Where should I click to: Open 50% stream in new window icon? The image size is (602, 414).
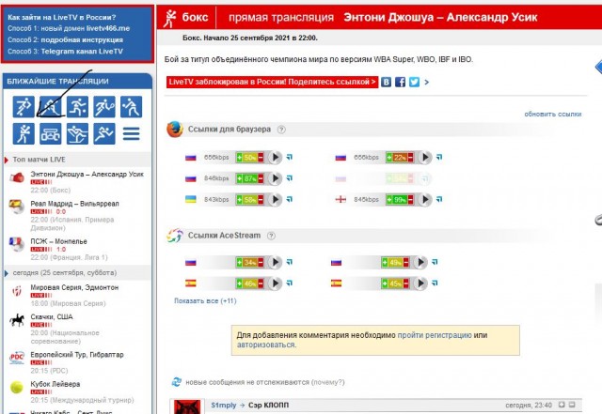[x=290, y=157]
